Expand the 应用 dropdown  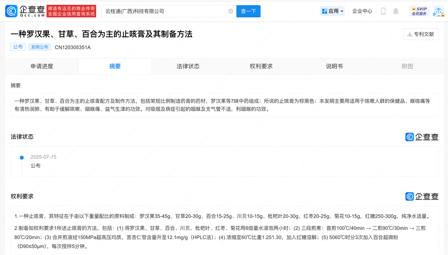[x=333, y=11]
